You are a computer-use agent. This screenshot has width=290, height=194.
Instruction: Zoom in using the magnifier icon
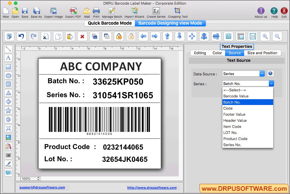[x=265, y=36]
